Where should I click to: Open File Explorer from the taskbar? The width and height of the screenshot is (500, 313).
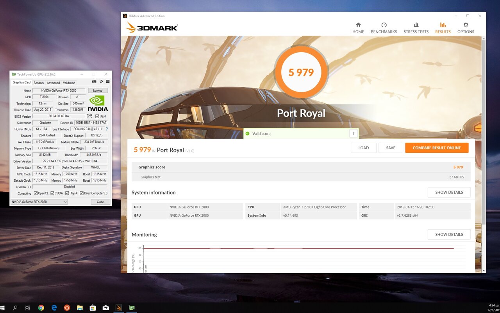click(x=80, y=308)
